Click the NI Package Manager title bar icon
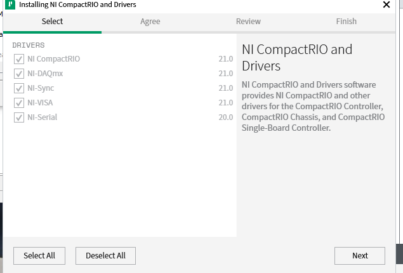The height and width of the screenshot is (273, 403). click(x=10, y=4)
